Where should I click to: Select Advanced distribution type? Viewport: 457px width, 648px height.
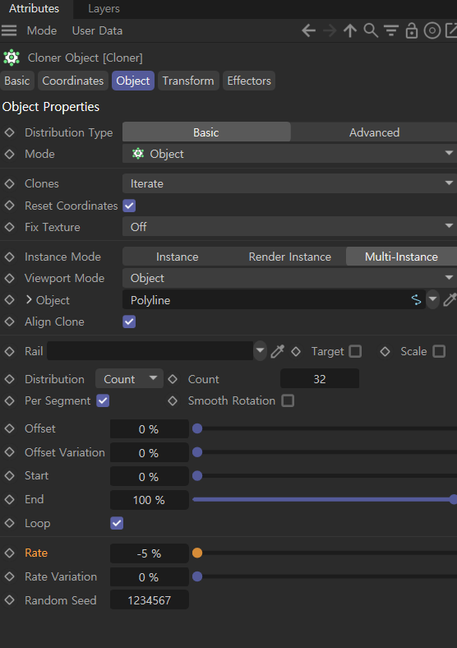374,132
